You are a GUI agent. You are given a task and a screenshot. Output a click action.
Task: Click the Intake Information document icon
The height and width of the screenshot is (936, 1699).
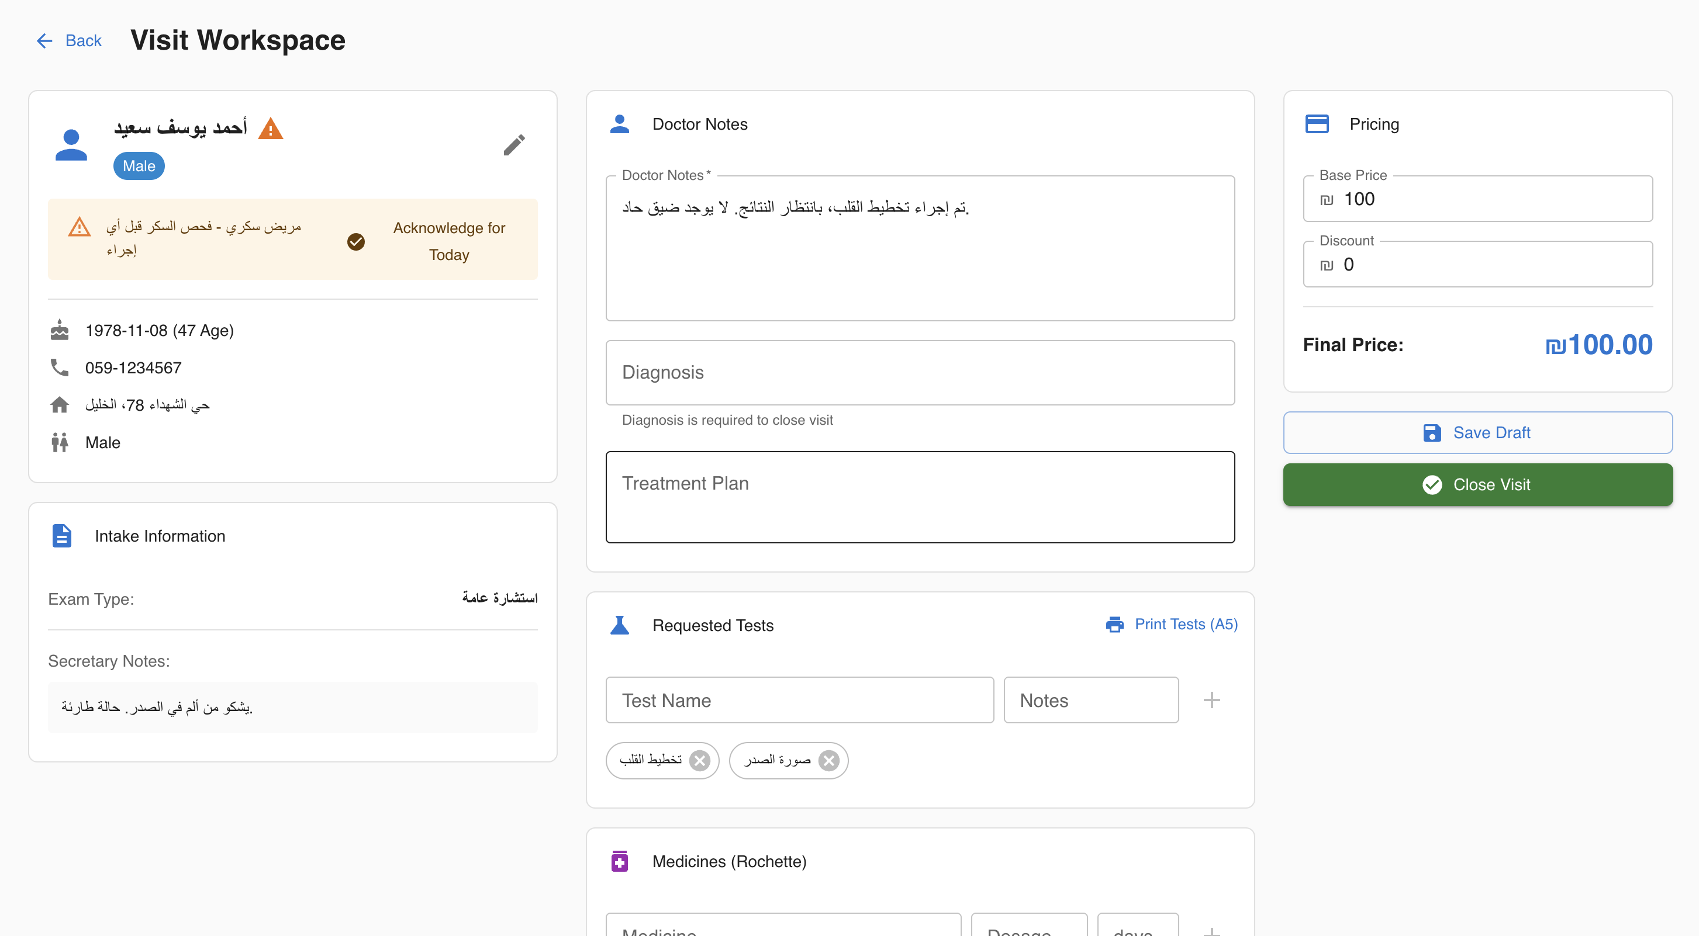(x=61, y=536)
